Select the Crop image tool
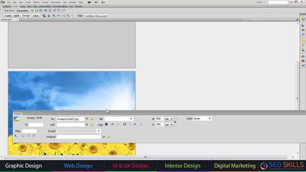Image resolution: width=306 pixels, height=172 pixels. point(124,124)
